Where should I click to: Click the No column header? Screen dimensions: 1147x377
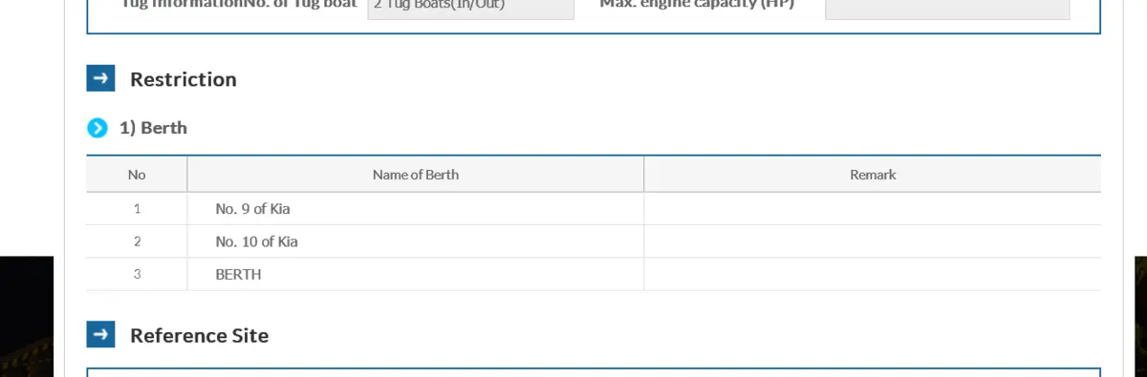tap(137, 175)
